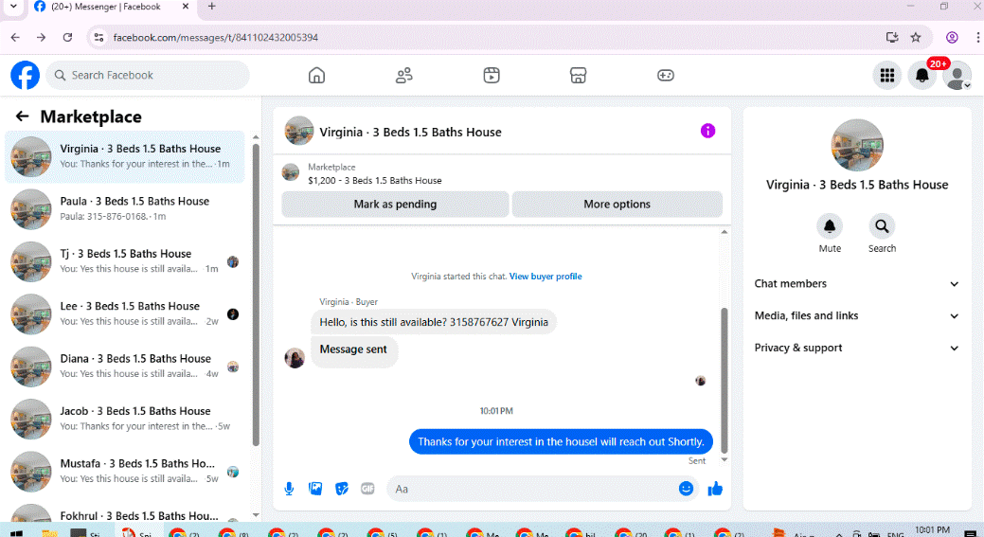This screenshot has height=537, width=984.
Task: Go back with the arrow beside Marketplace
Action: (x=22, y=116)
